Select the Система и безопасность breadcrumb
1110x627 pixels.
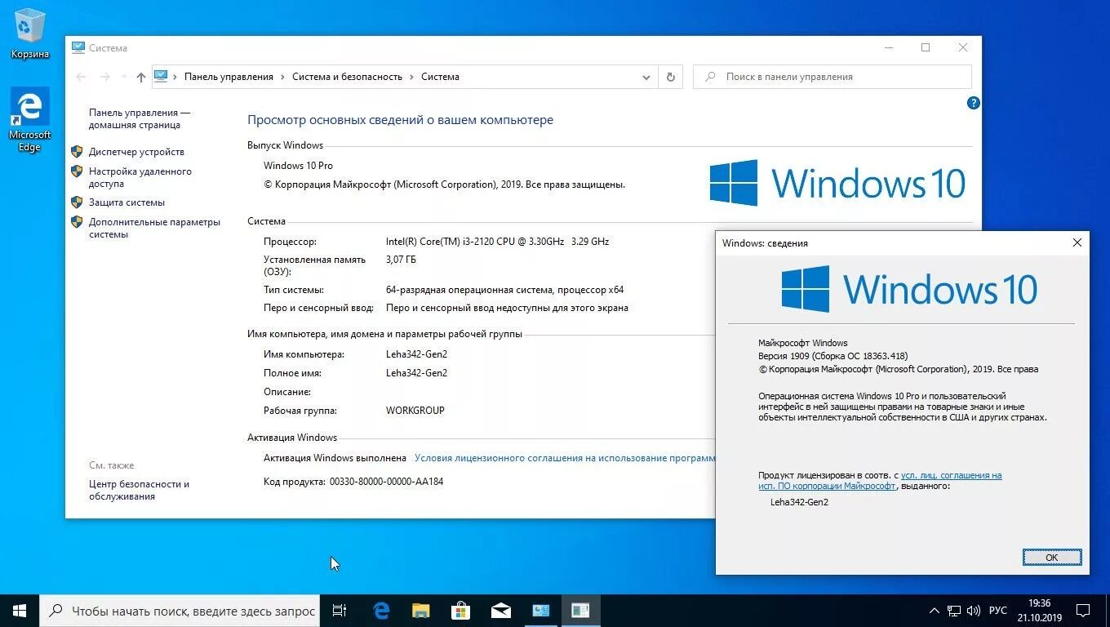click(347, 77)
